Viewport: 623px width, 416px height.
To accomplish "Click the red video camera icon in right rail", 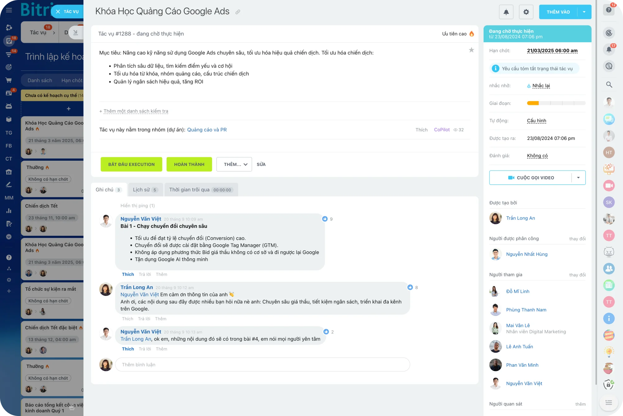I will pos(609,186).
